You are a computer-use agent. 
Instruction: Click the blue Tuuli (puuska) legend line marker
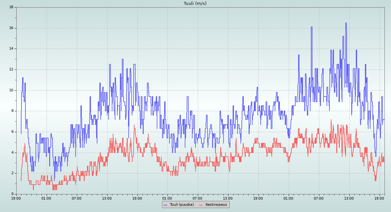pyautogui.click(x=165, y=205)
